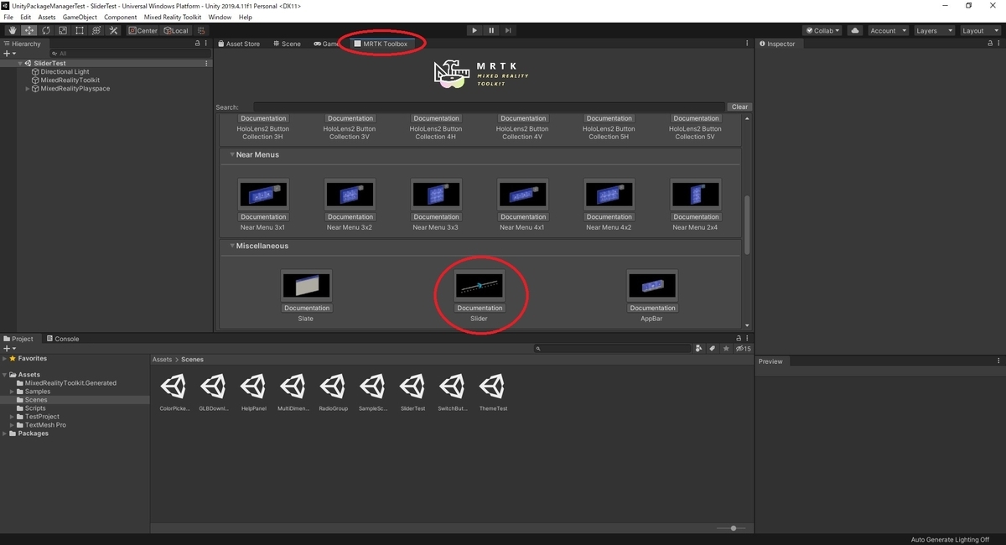Screen dimensions: 1006x545
Task: Select the Project tab
Action: [18, 339]
